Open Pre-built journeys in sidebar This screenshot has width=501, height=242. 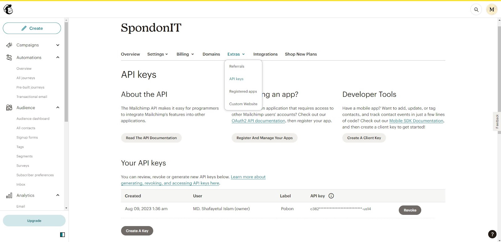tap(30, 87)
